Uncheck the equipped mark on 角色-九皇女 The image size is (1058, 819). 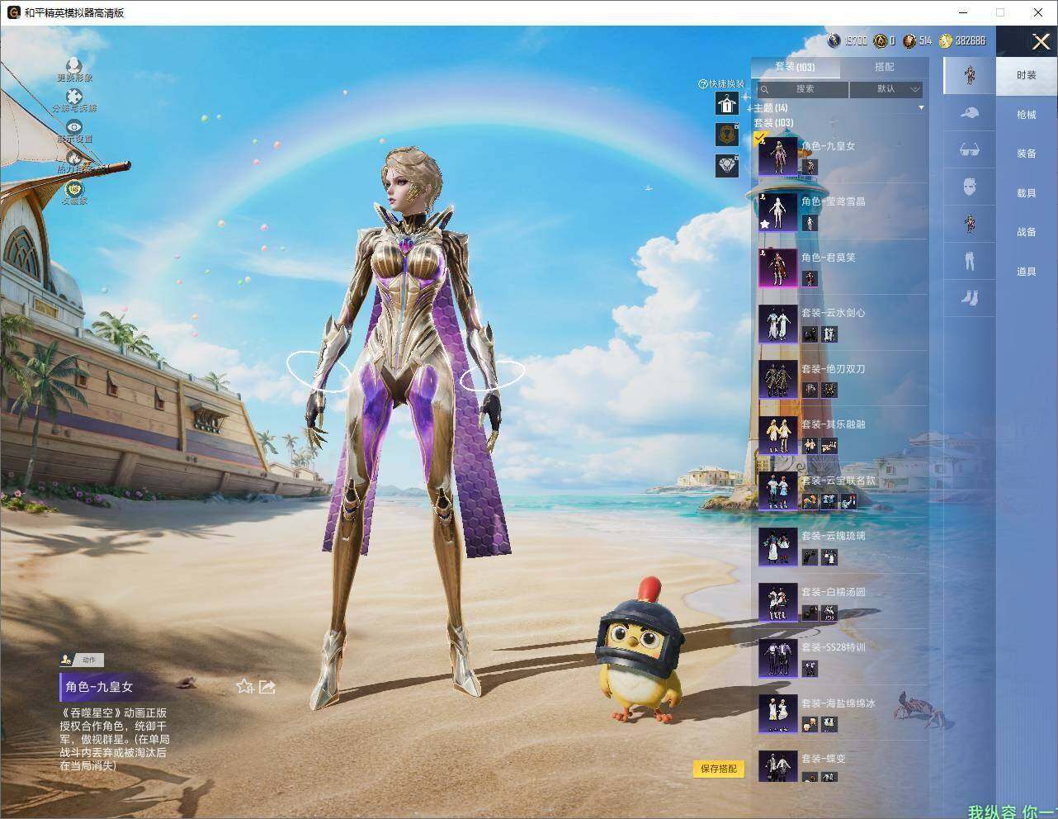point(760,138)
